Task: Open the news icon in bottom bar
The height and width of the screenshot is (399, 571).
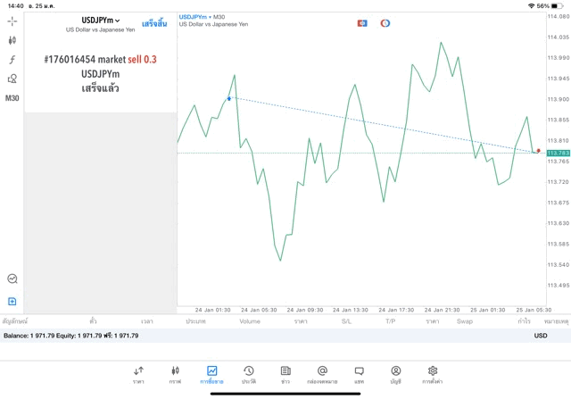Action: pyautogui.click(x=285, y=373)
